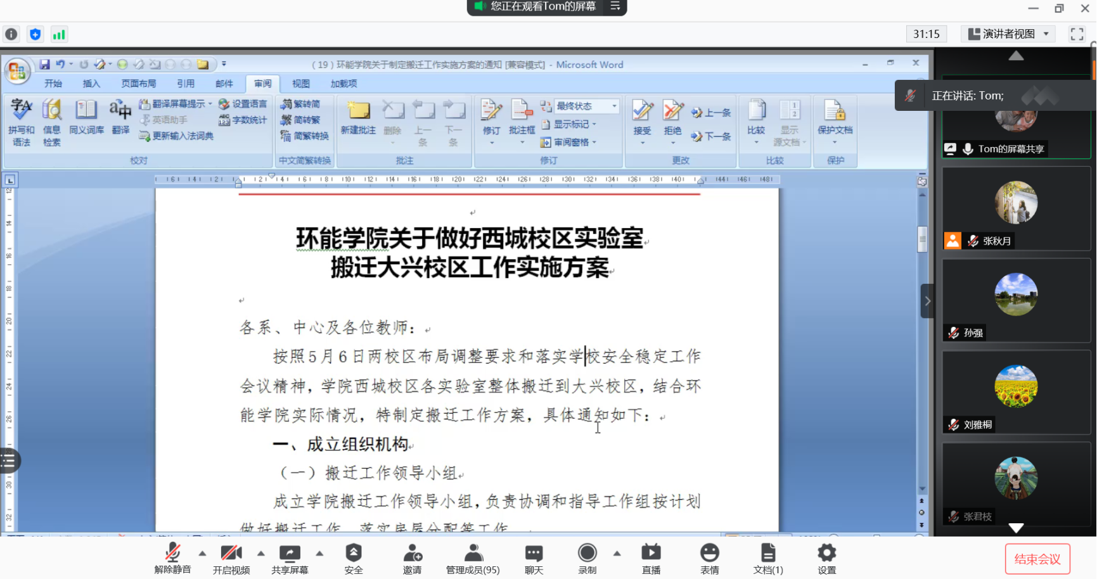Screen dimensions: 1097x579
Task: Turn on camera via 开启视频
Action: (231, 553)
